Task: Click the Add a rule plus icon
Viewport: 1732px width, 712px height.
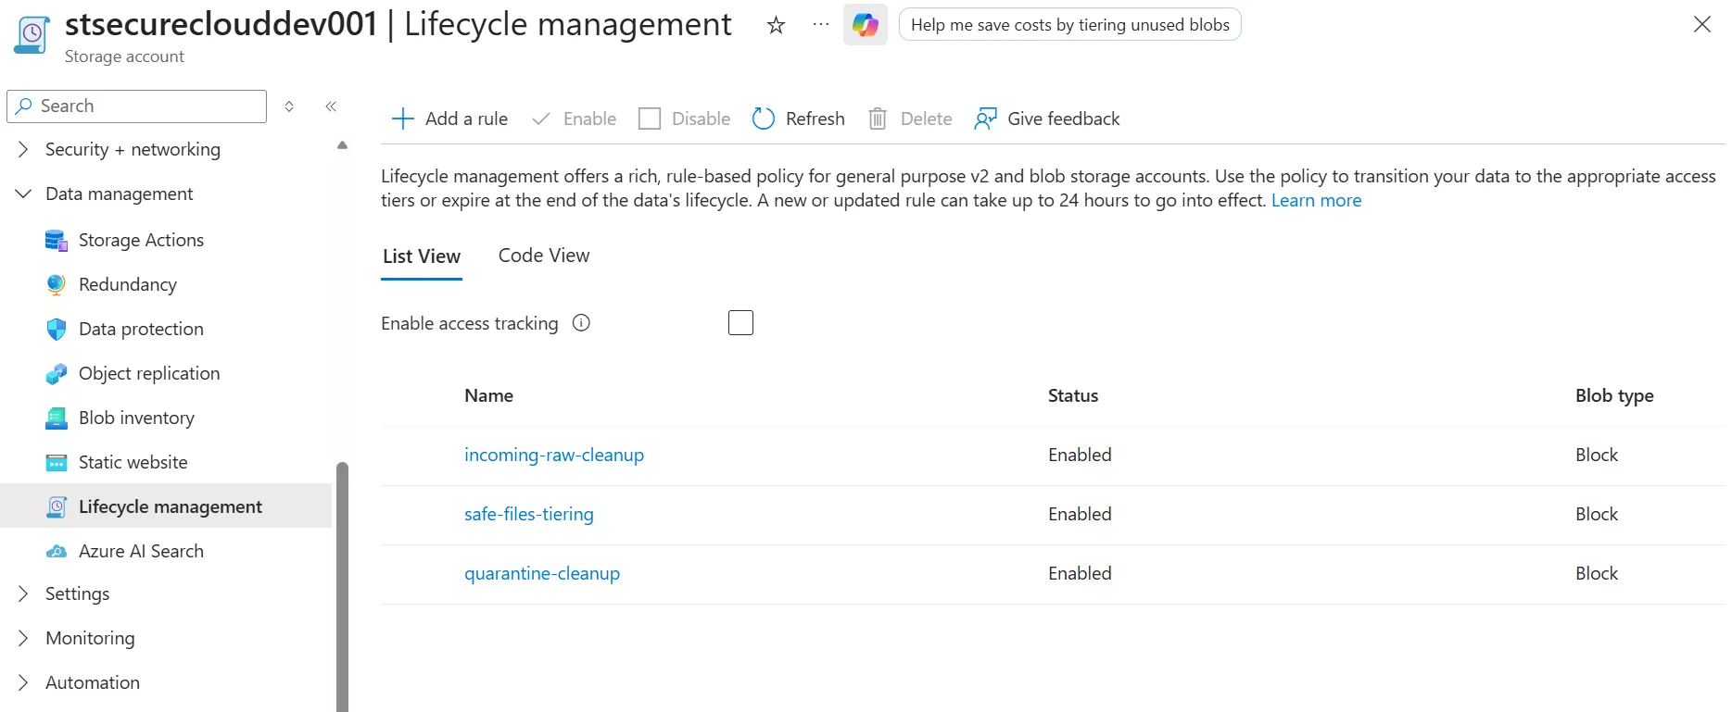Action: [403, 119]
